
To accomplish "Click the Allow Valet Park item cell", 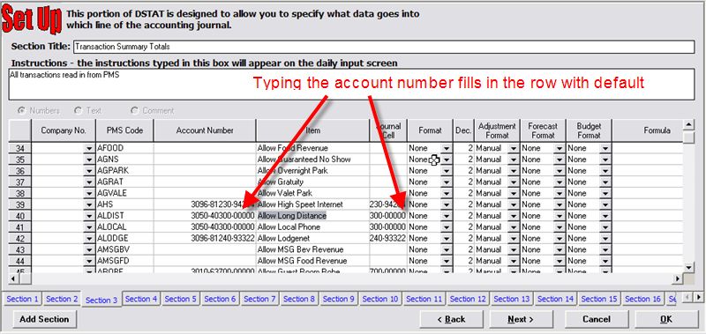I will tap(313, 193).
